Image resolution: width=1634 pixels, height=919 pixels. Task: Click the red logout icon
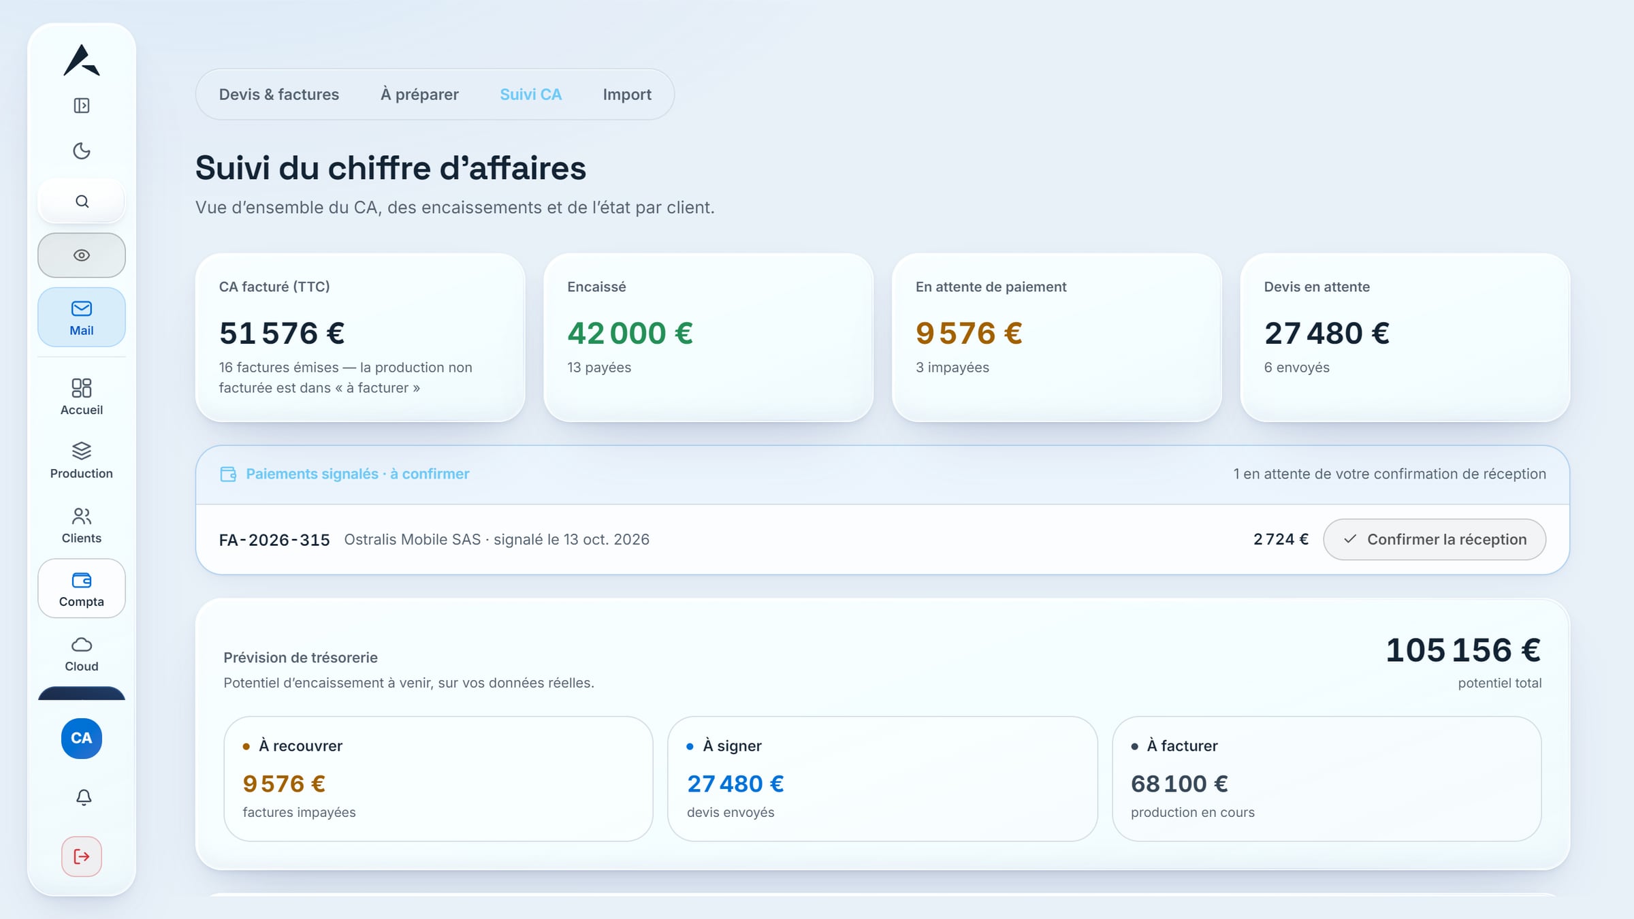(x=82, y=856)
